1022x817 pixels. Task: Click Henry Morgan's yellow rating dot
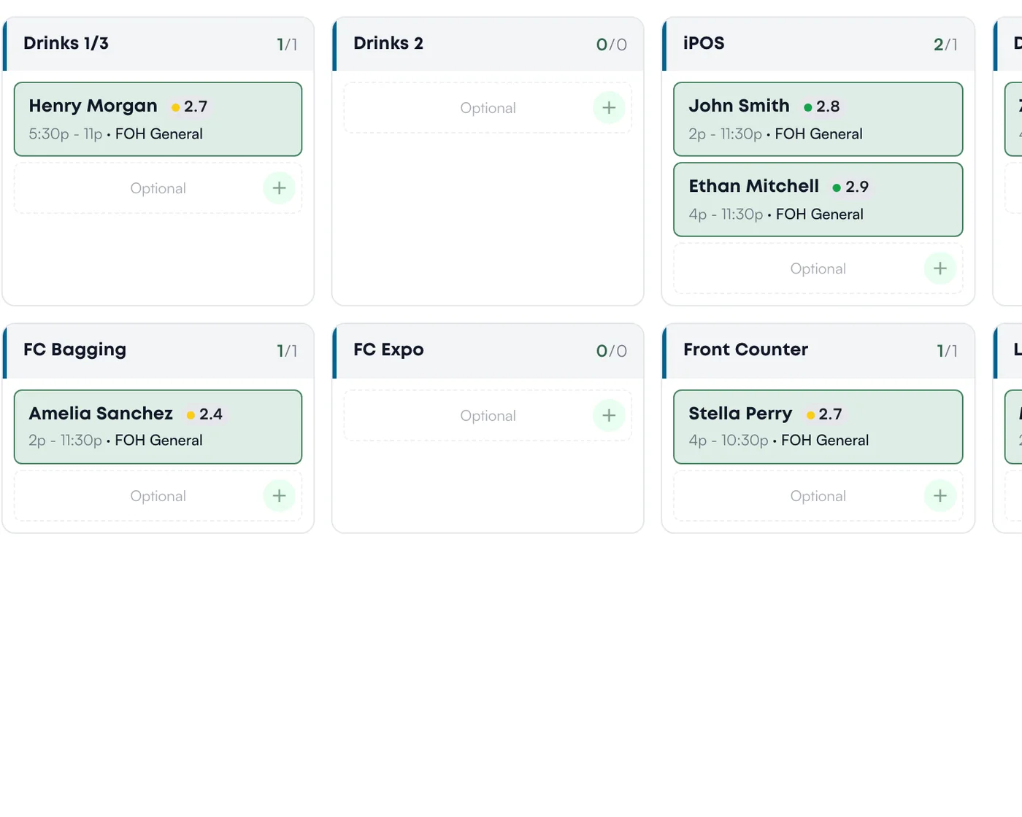pos(175,107)
